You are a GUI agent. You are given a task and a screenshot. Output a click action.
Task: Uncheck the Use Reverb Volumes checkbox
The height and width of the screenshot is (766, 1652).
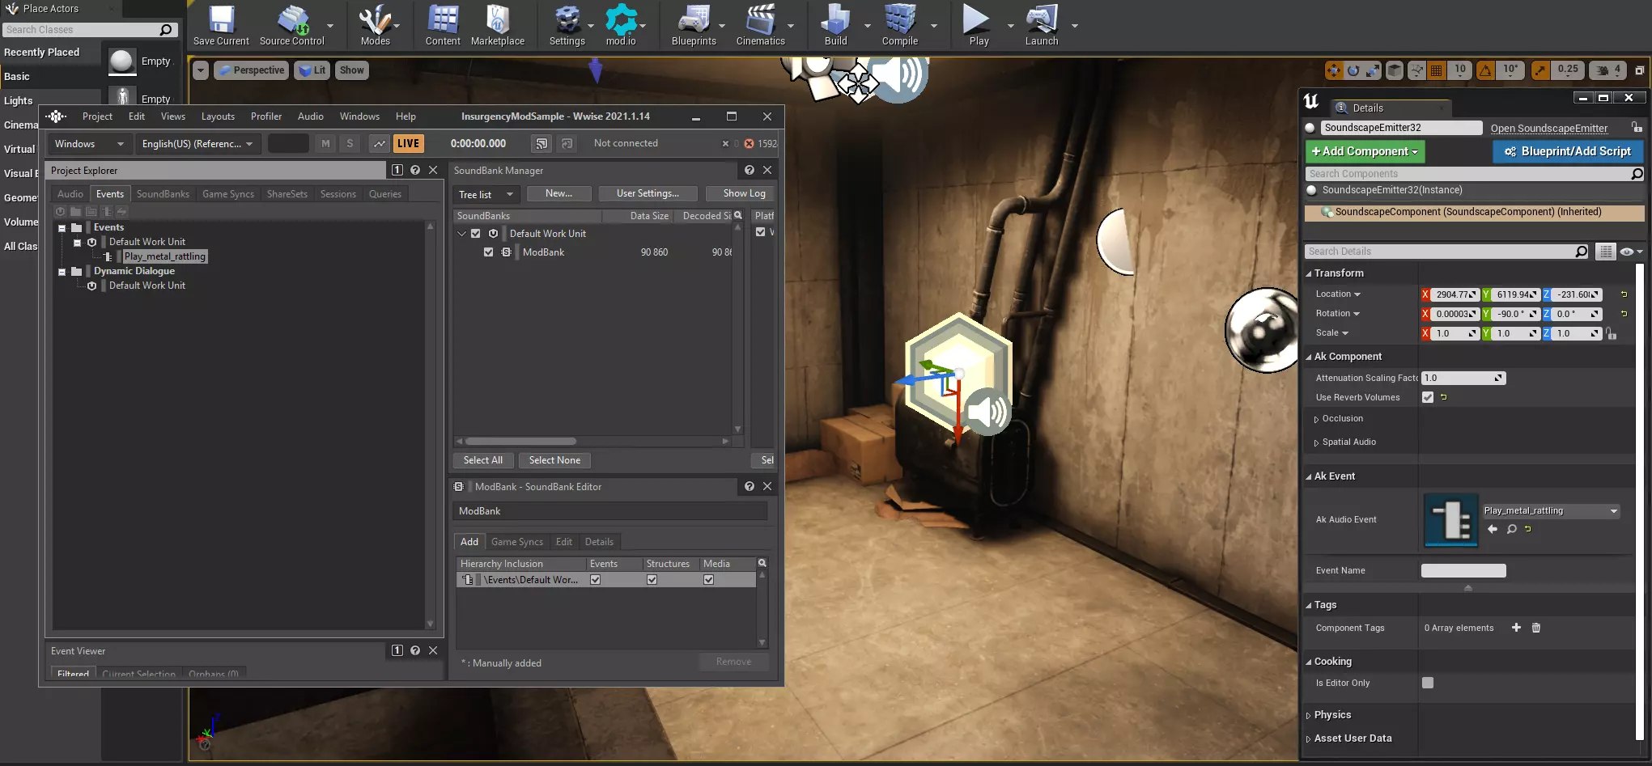[x=1428, y=397]
